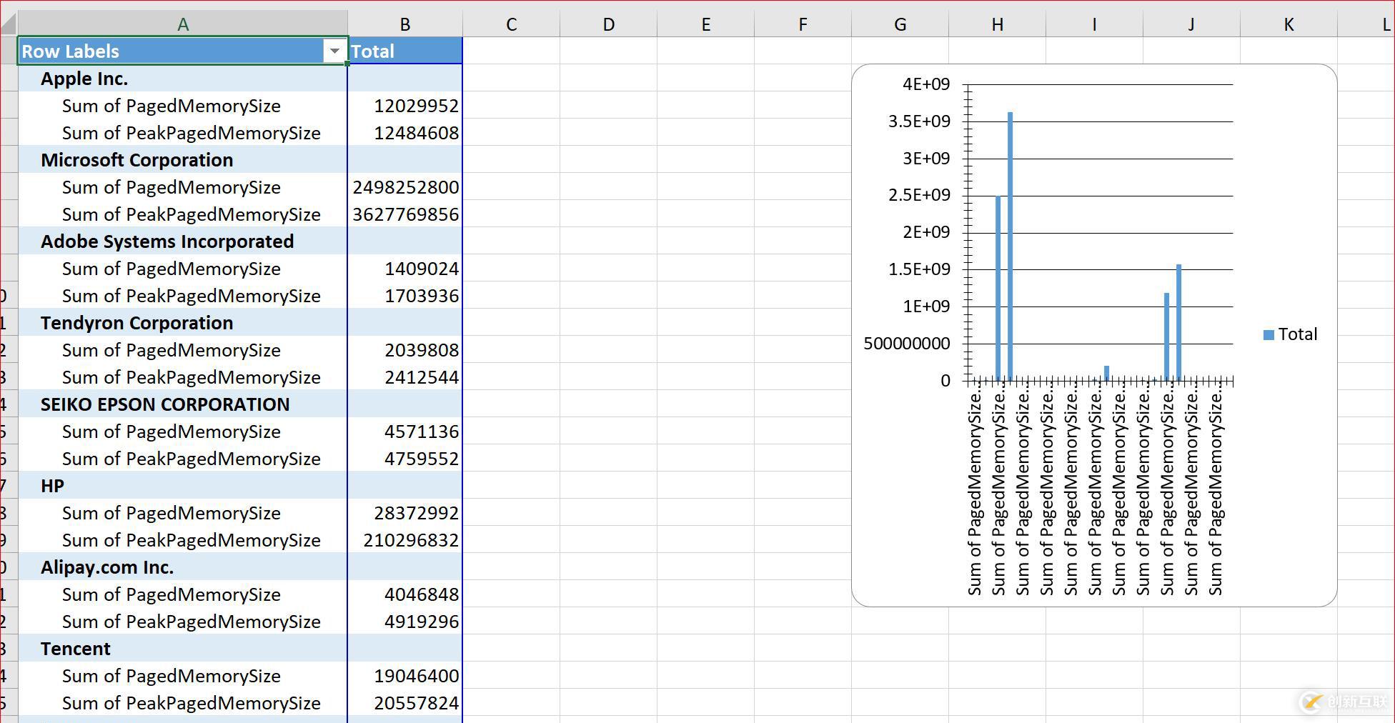
Task: Select column F header
Action: click(803, 24)
